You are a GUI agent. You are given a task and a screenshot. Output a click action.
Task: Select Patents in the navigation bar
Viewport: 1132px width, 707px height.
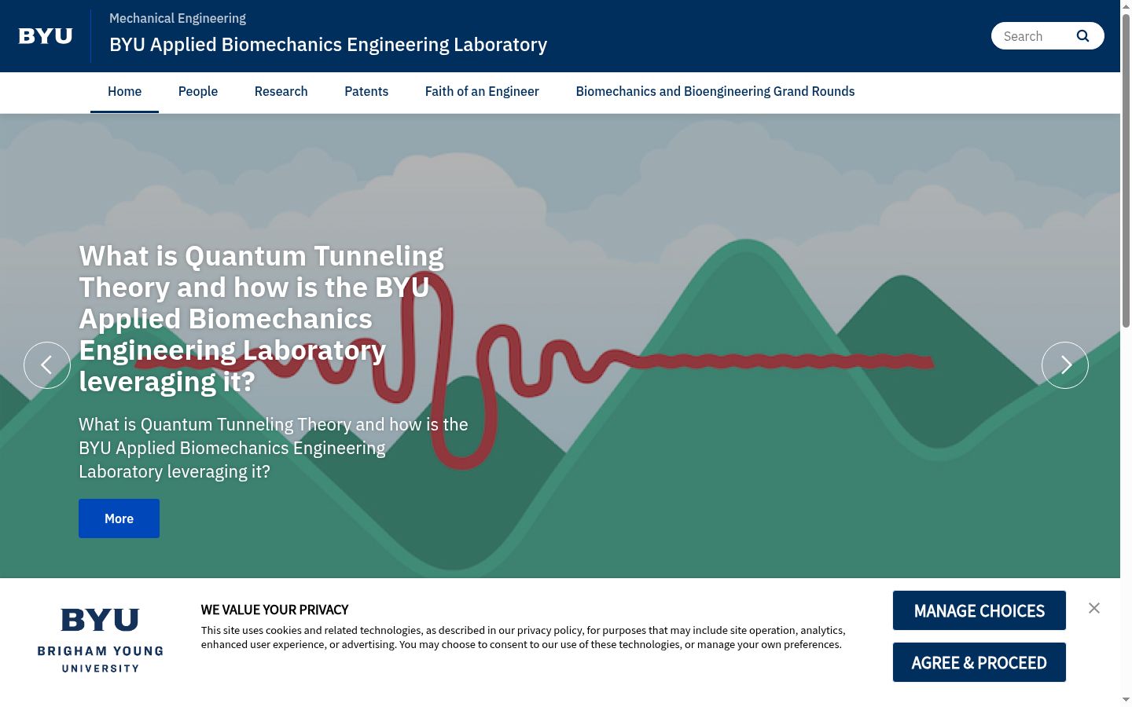pyautogui.click(x=366, y=92)
